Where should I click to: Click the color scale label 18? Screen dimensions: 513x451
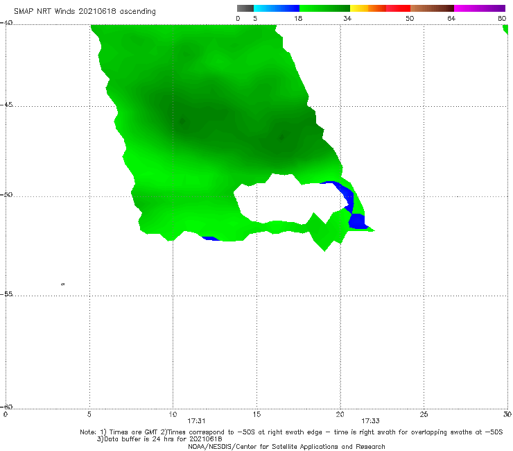[298, 18]
